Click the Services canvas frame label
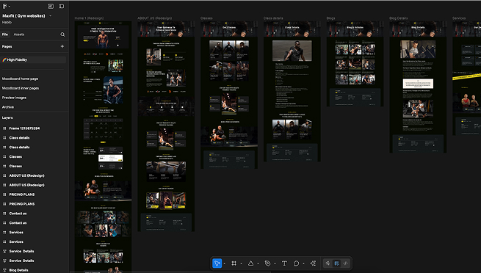 coord(459,18)
